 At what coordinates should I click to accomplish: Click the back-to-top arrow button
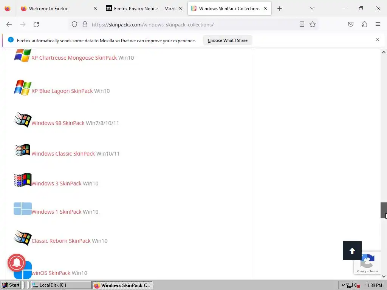[x=352, y=251]
